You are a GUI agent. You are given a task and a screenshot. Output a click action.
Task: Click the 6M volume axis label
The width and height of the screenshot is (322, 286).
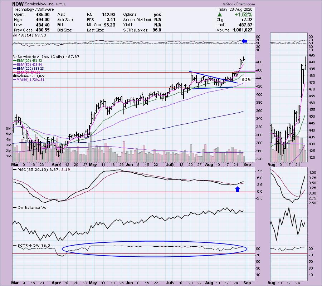[x=9, y=129]
